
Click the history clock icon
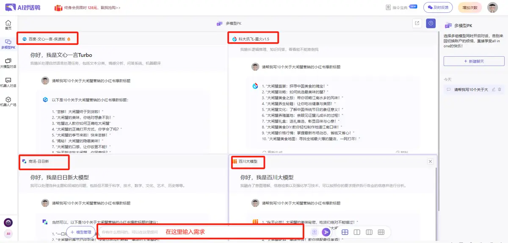[431, 23]
